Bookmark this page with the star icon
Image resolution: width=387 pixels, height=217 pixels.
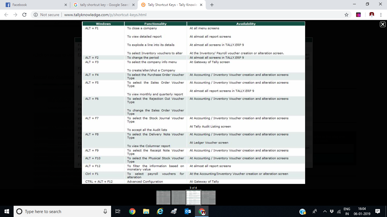[x=346, y=15]
